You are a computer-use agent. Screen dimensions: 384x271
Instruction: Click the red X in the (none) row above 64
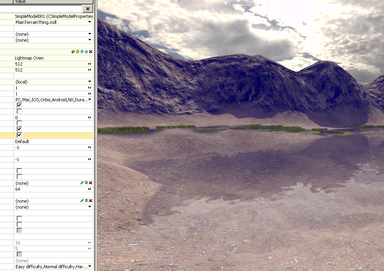[x=91, y=183]
